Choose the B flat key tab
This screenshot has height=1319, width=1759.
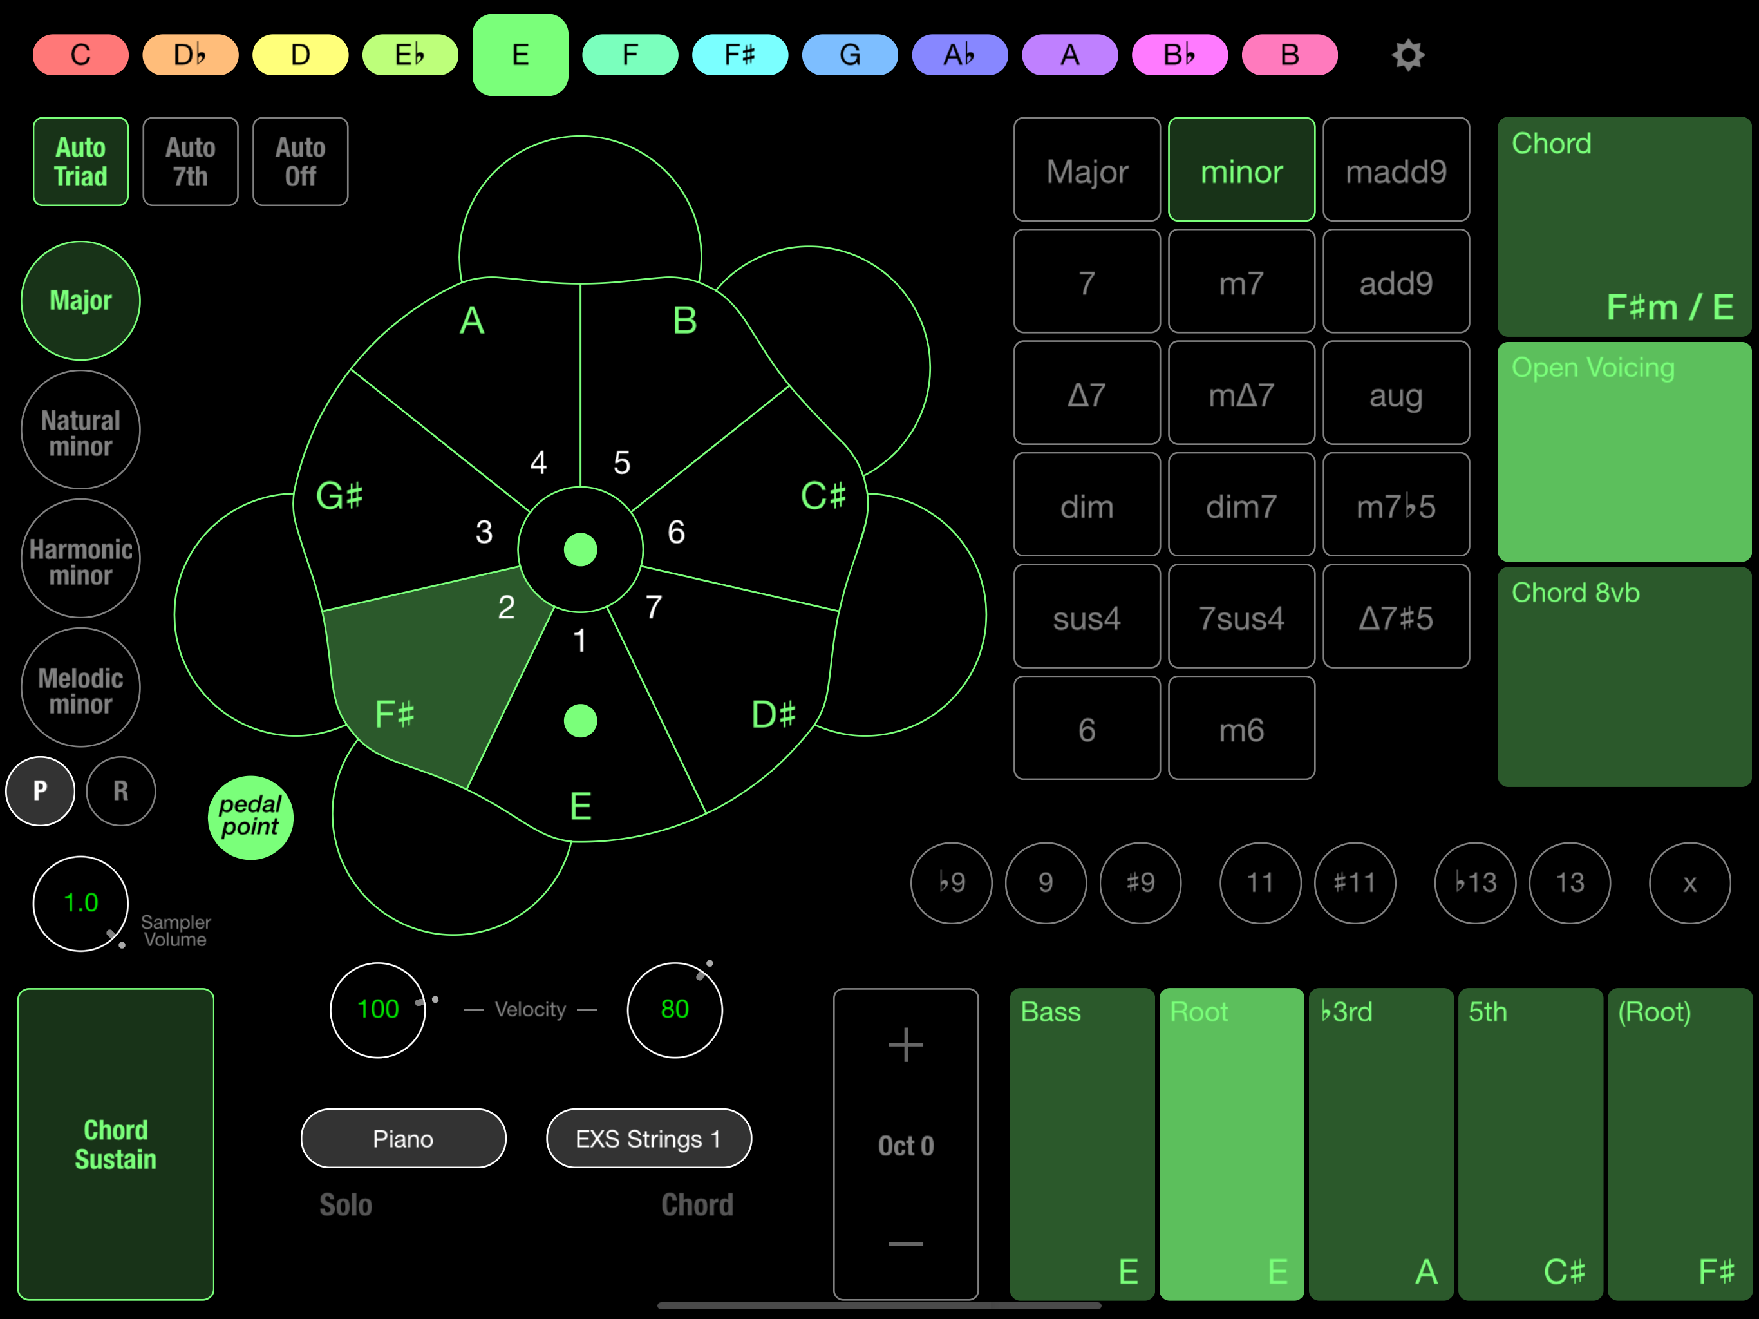click(x=1180, y=55)
